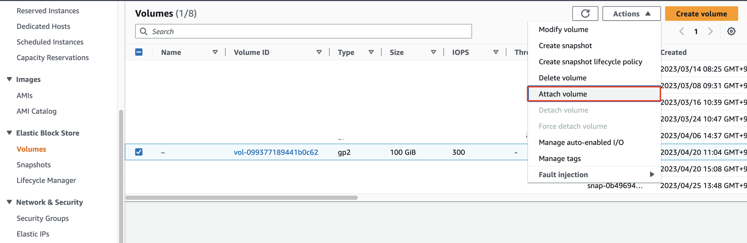Sort by Volume ID column arrow
This screenshot has width=747, height=243.
coord(319,52)
